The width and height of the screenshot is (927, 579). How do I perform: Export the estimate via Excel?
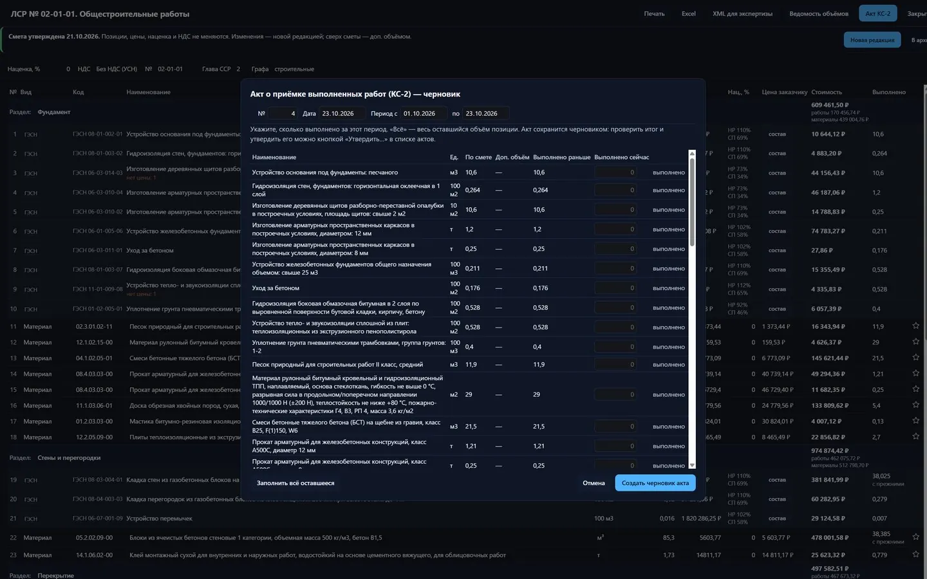[689, 14]
